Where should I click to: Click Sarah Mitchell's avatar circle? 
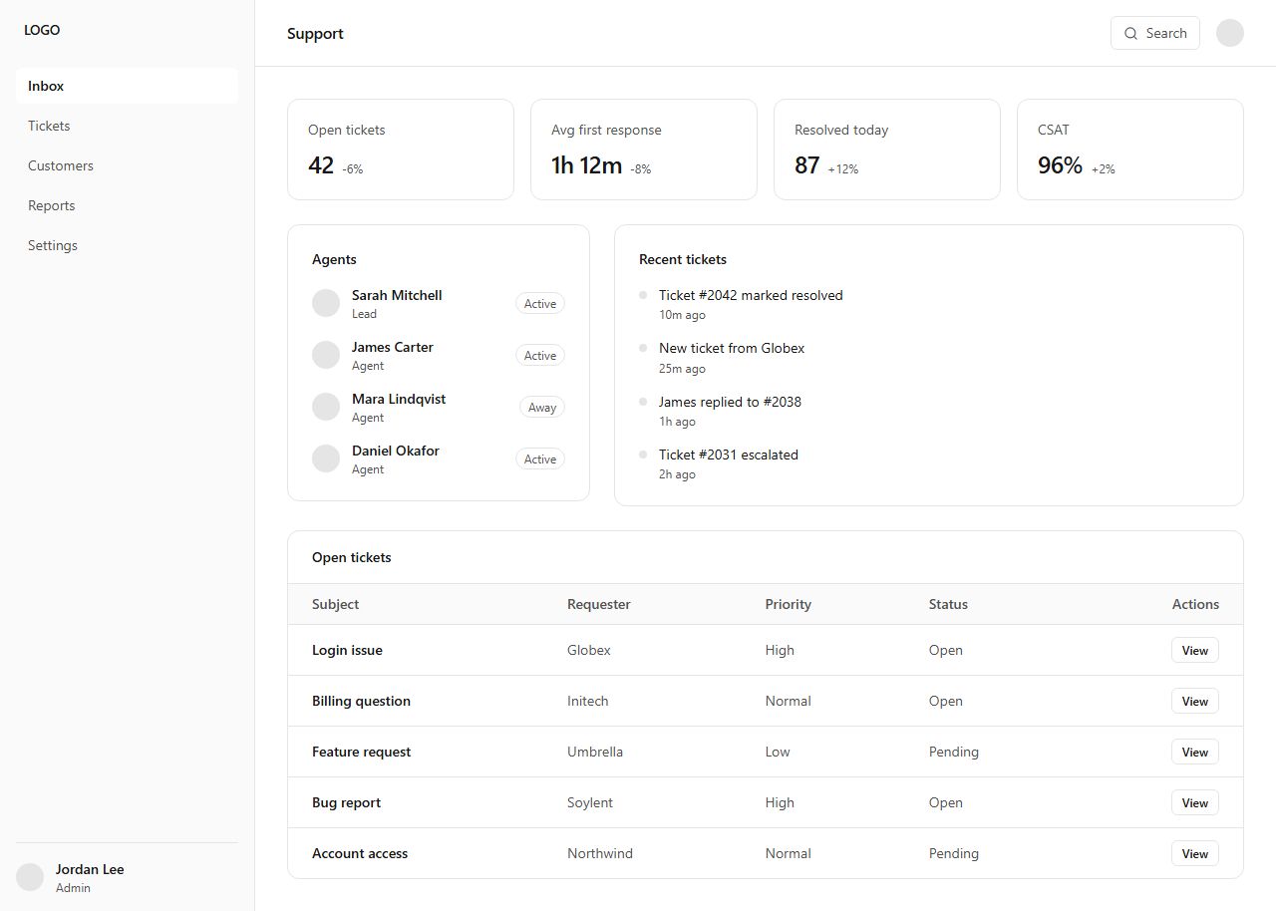[326, 303]
